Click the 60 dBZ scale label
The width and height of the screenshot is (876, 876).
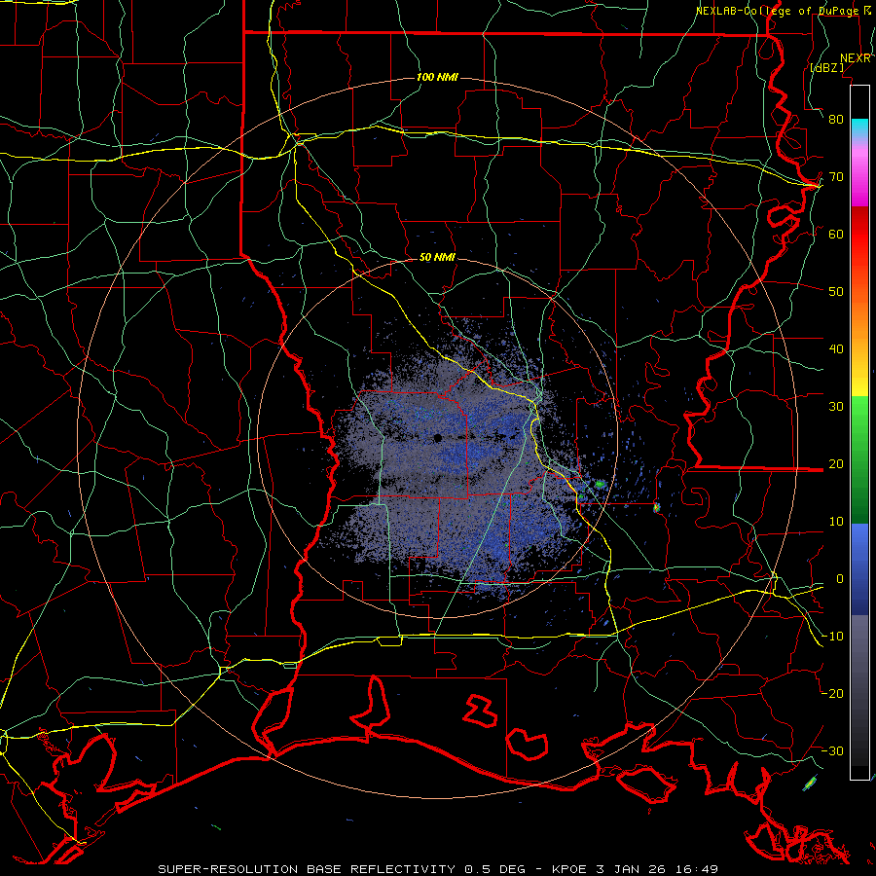click(x=836, y=235)
